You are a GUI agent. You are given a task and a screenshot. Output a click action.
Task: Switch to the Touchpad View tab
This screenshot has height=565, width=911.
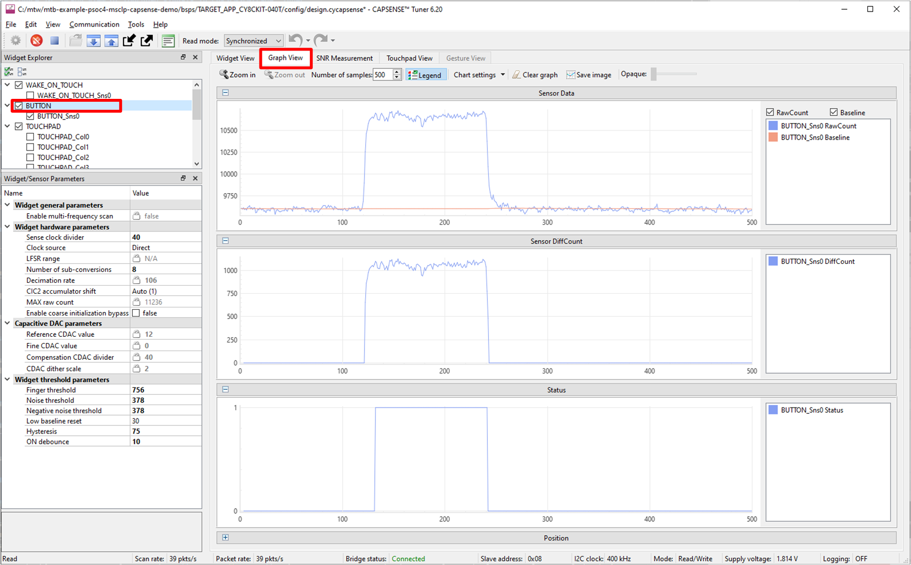coord(409,58)
